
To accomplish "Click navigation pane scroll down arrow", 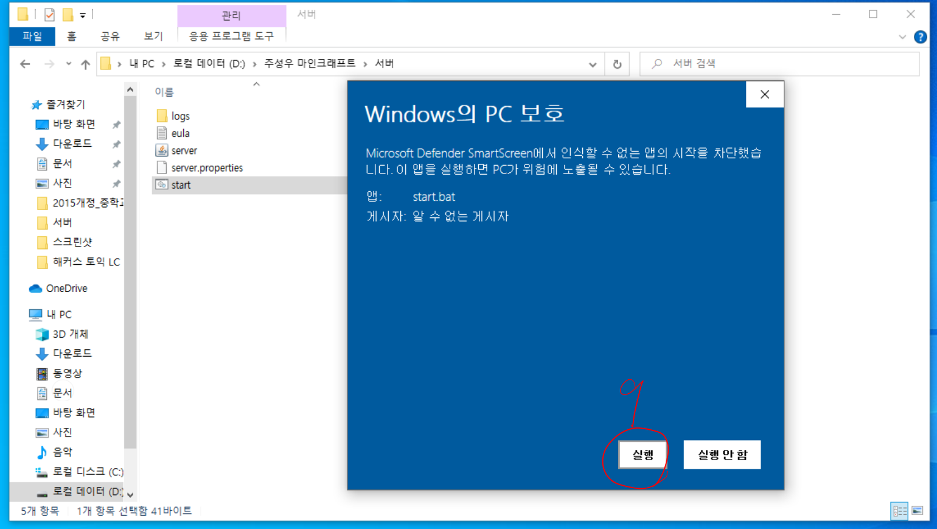I will [130, 494].
